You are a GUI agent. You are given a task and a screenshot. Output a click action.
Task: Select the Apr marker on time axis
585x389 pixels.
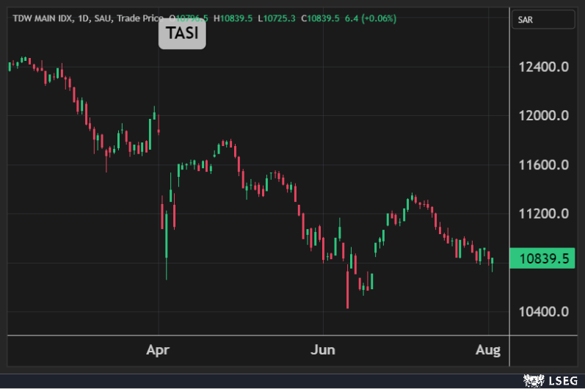tap(158, 350)
